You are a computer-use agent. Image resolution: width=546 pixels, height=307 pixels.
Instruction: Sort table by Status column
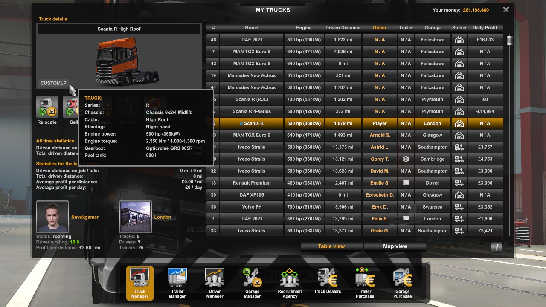(459, 28)
